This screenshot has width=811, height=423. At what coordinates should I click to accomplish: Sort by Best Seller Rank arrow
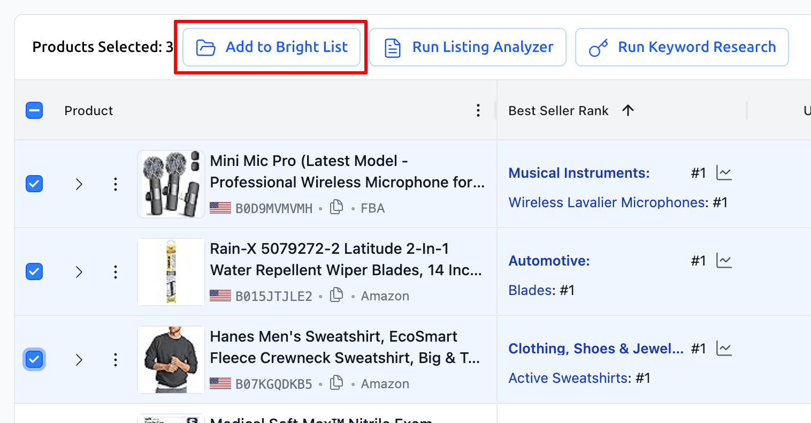tap(628, 110)
